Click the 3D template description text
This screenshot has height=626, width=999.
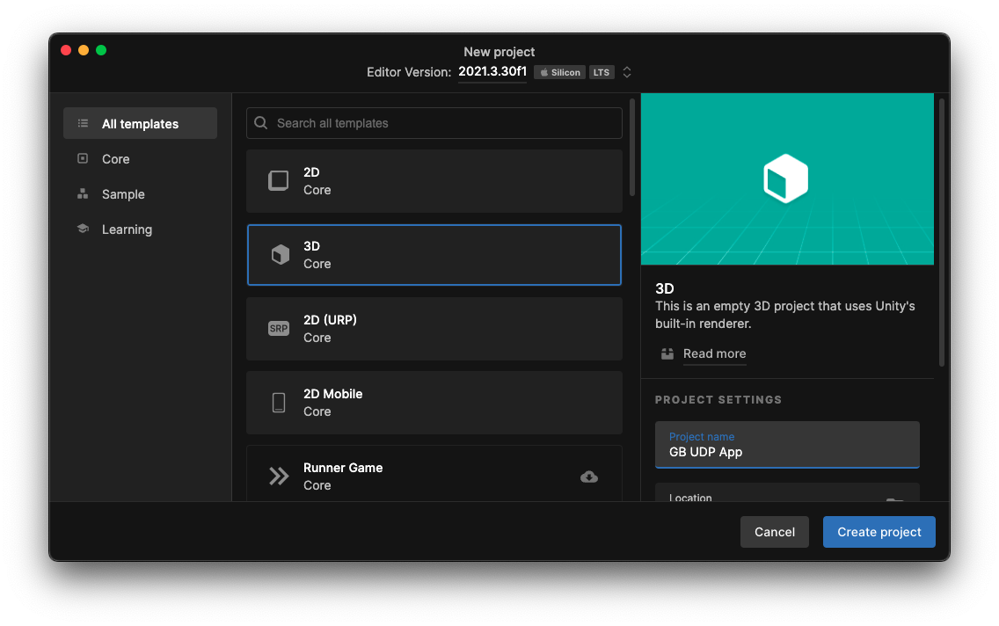tap(785, 315)
